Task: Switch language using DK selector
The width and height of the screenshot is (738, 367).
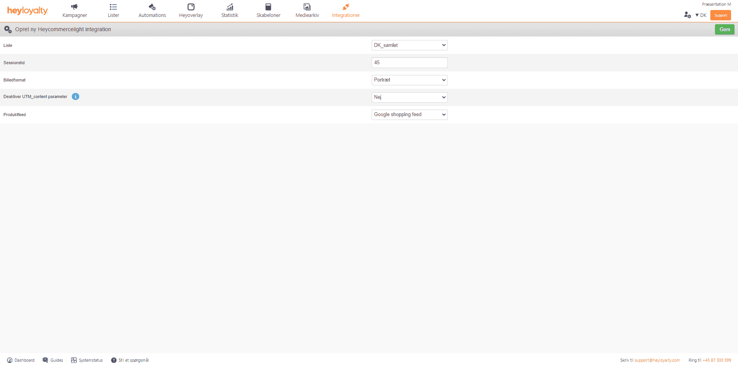Action: point(701,15)
